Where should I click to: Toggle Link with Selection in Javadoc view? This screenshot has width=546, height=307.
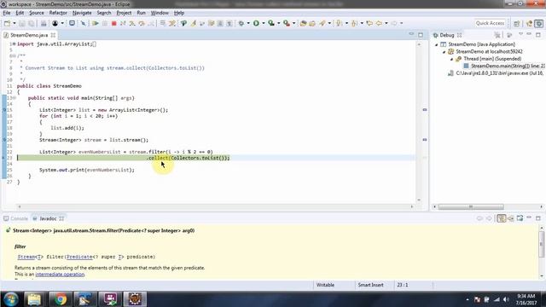click(x=501, y=218)
